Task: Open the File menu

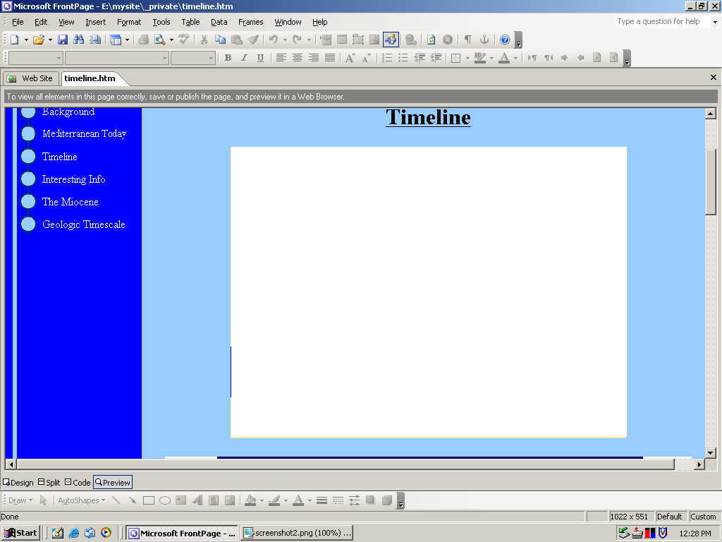Action: [18, 22]
